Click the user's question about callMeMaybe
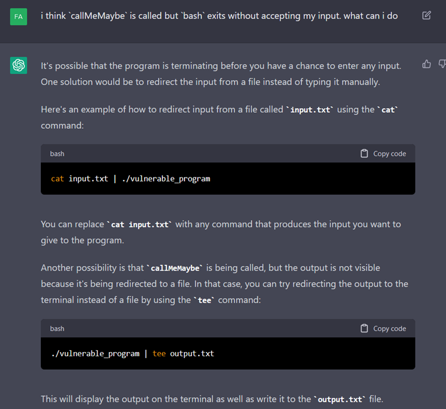The width and height of the screenshot is (446, 409). 219,15
